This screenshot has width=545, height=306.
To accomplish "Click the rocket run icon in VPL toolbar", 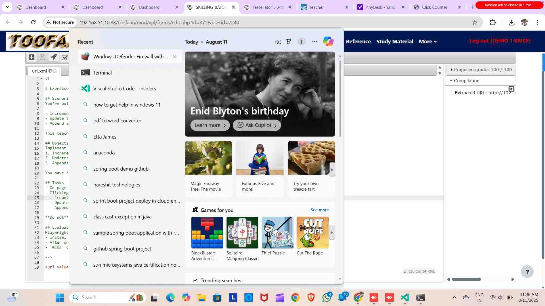I will [x=54, y=57].
